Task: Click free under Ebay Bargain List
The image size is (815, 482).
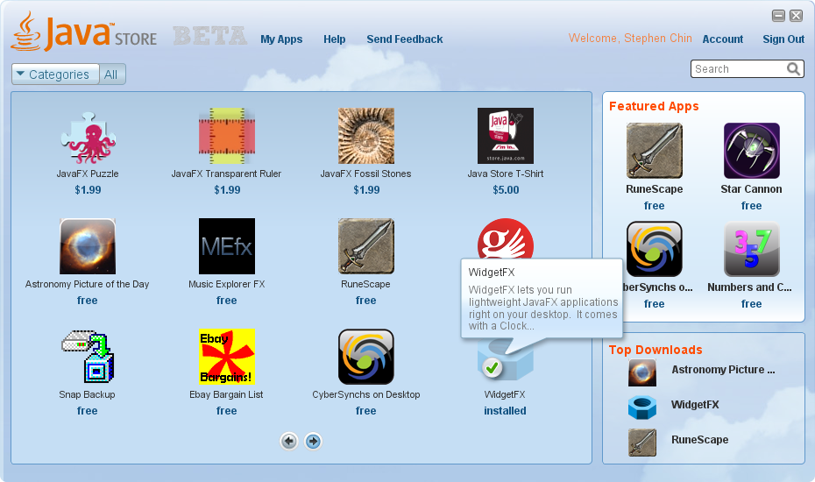Action: [x=227, y=410]
